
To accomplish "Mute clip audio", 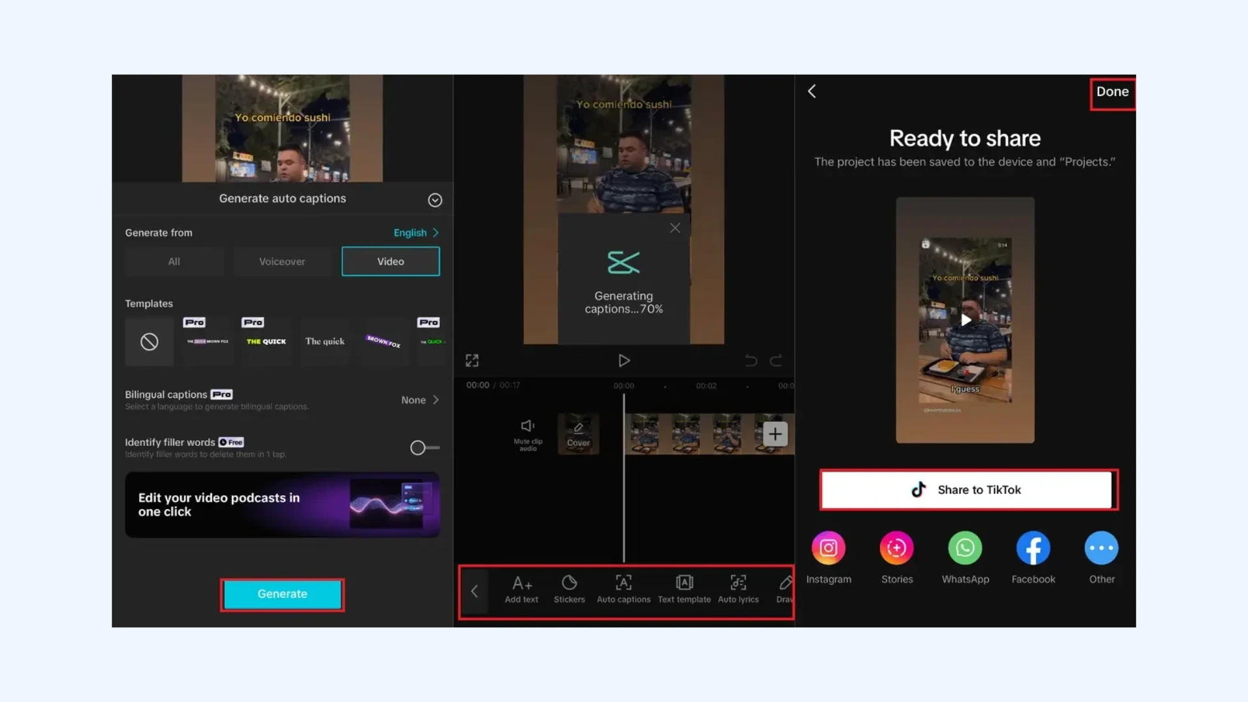I will click(528, 434).
